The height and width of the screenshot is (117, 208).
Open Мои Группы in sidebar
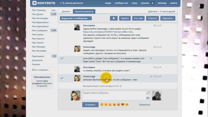[x=38, y=35]
